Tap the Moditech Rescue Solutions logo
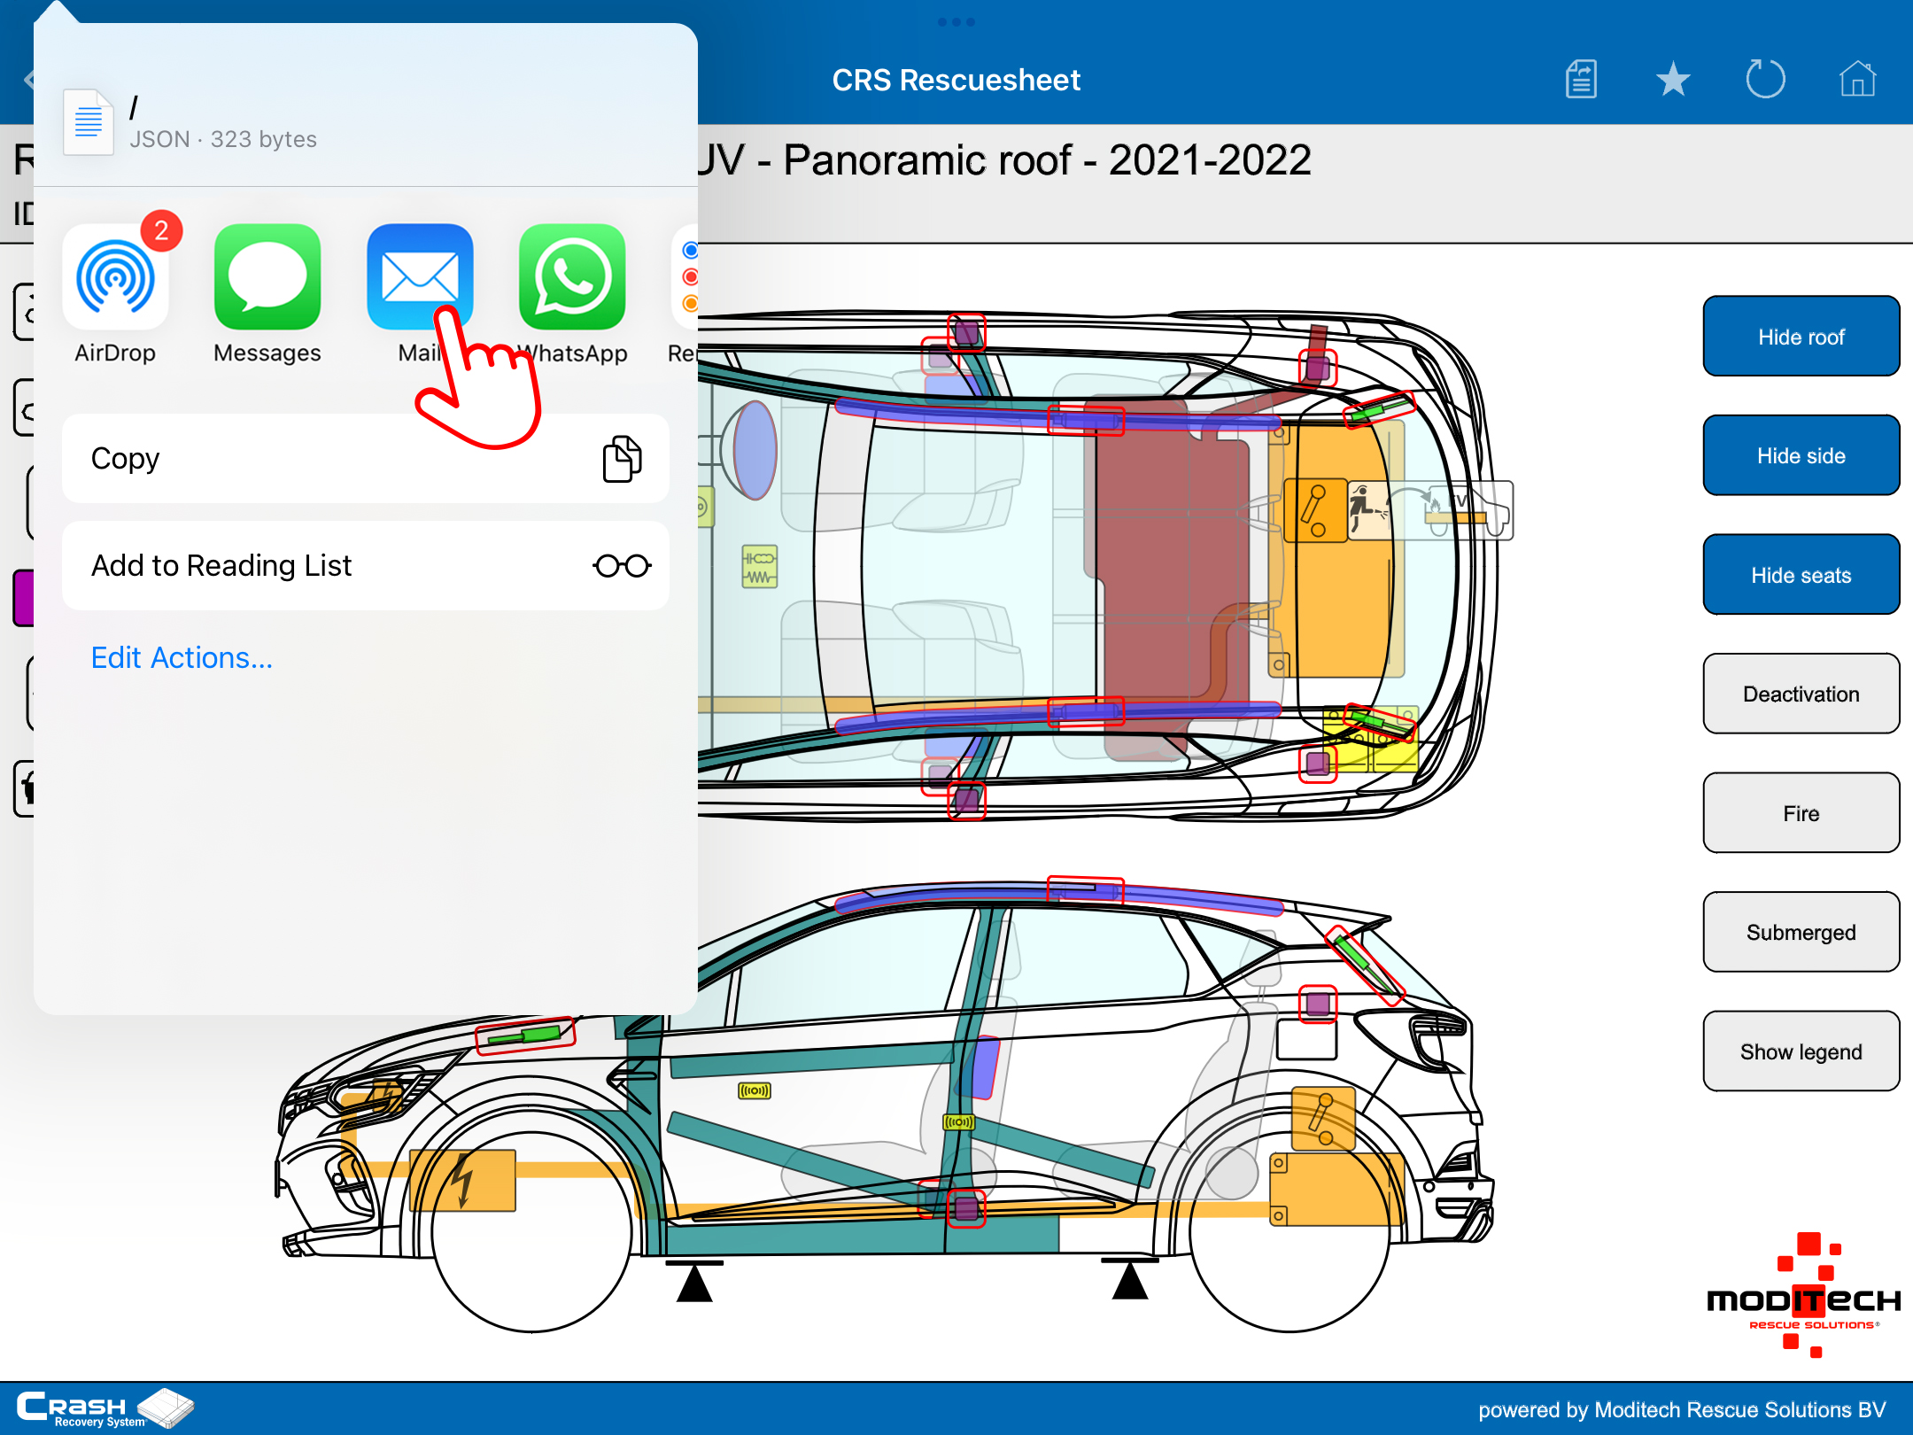Viewport: 1913px width, 1435px height. (1804, 1295)
